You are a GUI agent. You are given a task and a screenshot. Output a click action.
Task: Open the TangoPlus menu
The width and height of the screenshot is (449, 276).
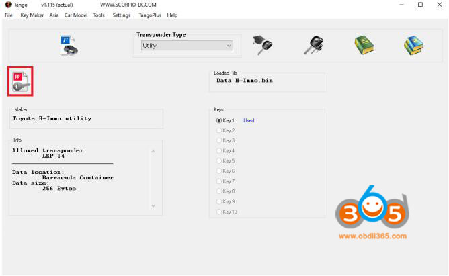click(x=150, y=15)
